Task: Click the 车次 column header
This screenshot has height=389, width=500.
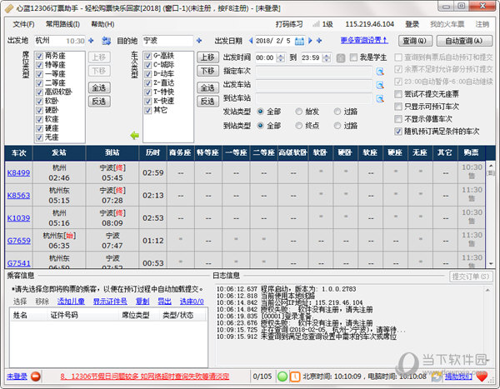Action: coord(19,153)
